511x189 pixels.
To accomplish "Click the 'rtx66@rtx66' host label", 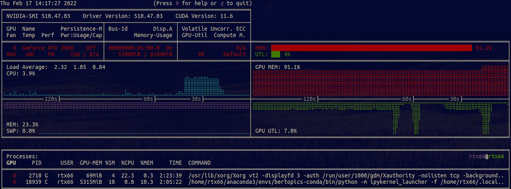I will (x=486, y=157).
